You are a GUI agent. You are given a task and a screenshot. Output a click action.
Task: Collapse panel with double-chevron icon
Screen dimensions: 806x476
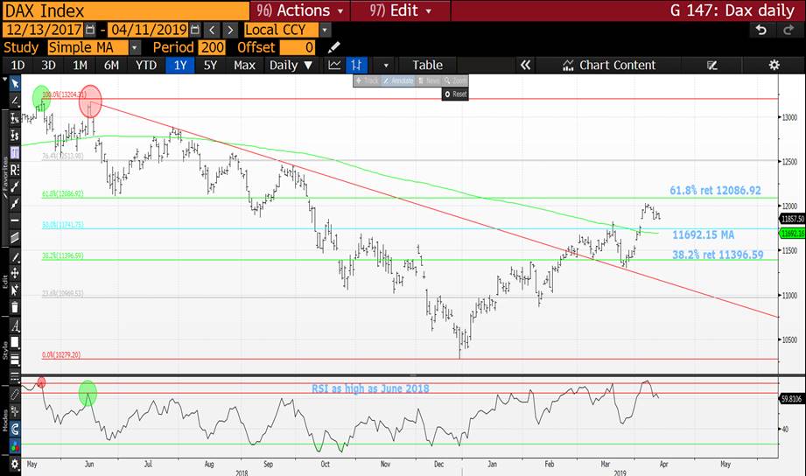coord(525,66)
